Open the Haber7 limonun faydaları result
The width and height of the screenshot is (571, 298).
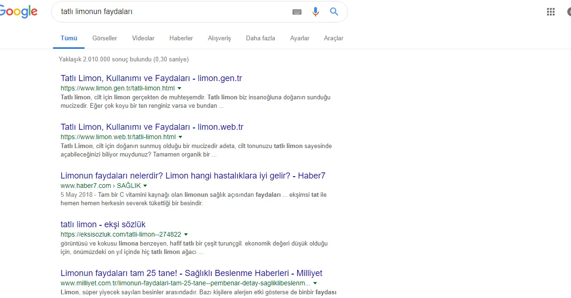click(x=193, y=176)
